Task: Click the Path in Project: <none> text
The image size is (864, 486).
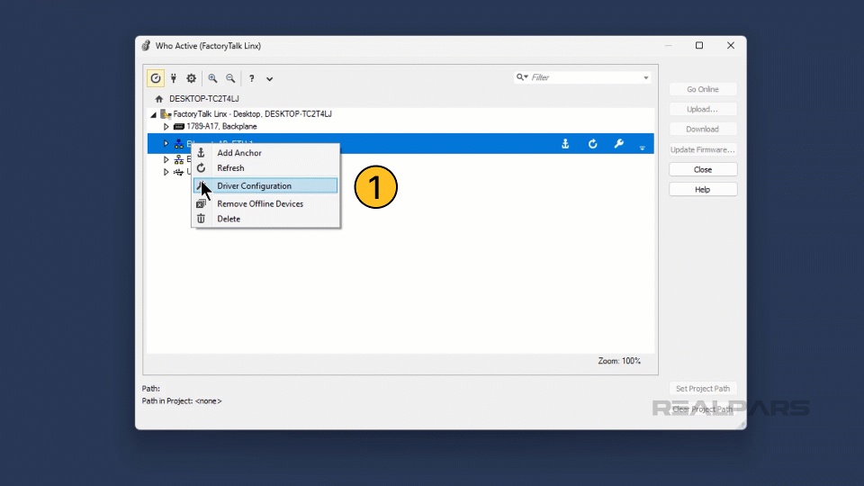Action: (182, 401)
